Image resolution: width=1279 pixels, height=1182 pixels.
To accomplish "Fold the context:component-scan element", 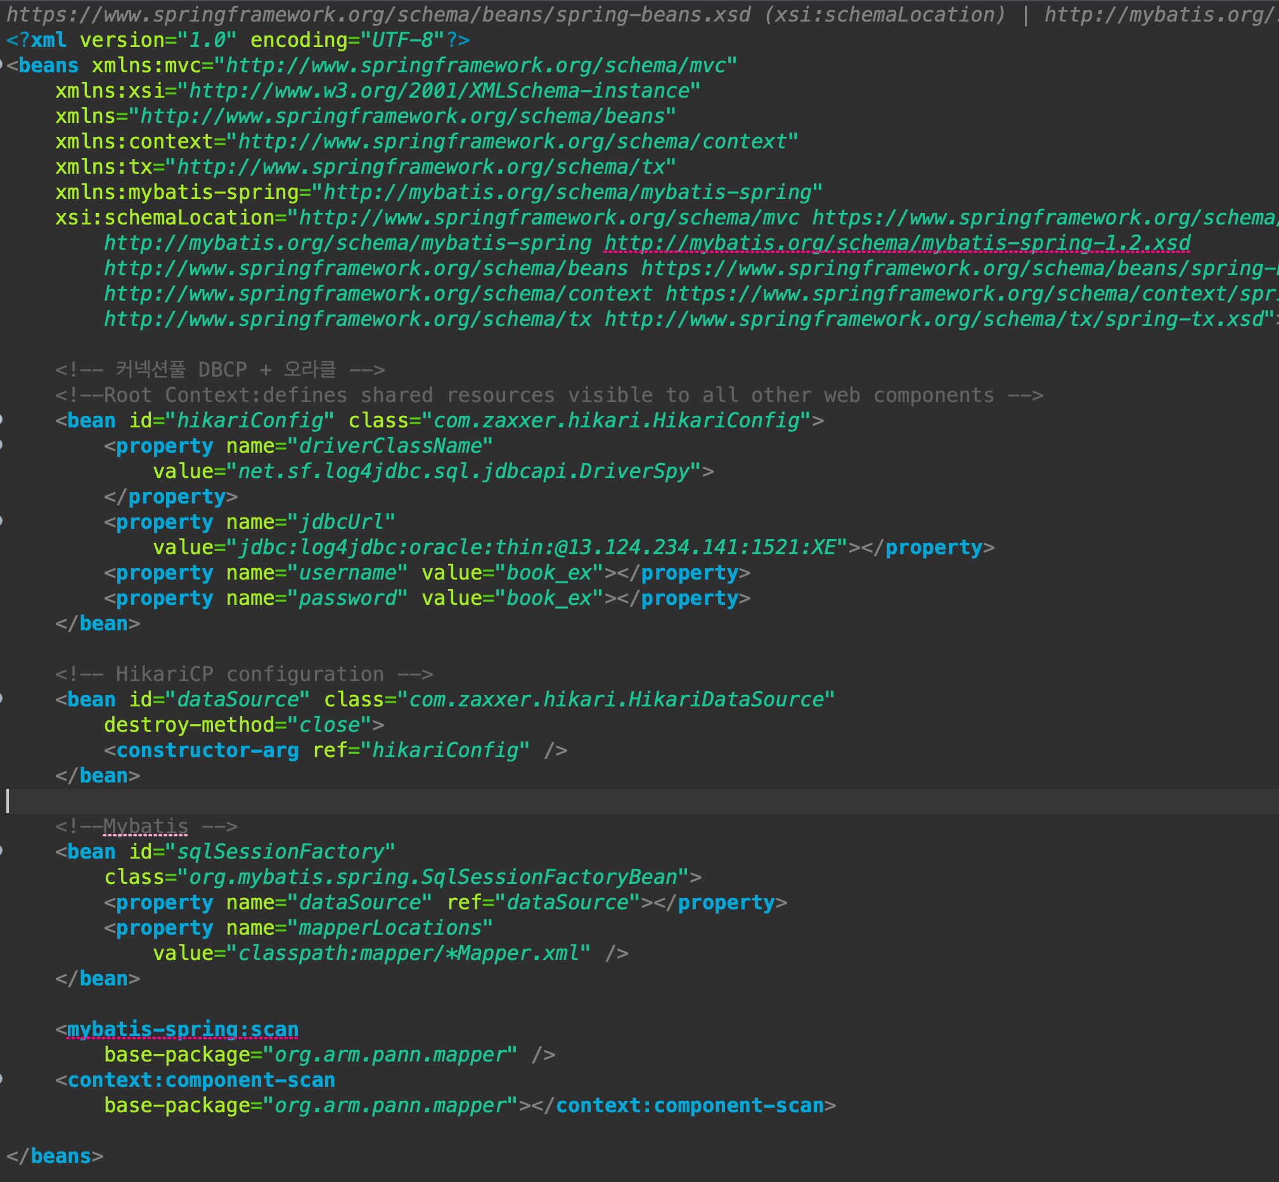I will (1, 1079).
